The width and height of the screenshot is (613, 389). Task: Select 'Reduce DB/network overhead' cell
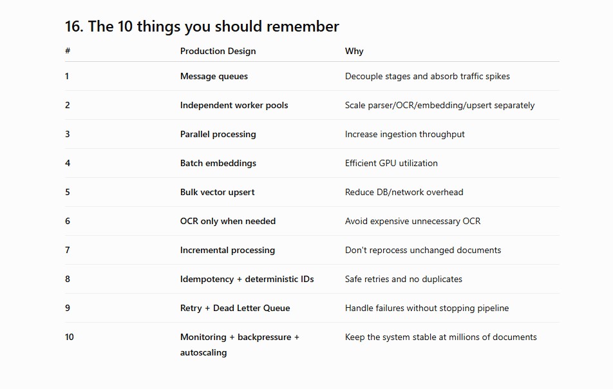coord(404,192)
